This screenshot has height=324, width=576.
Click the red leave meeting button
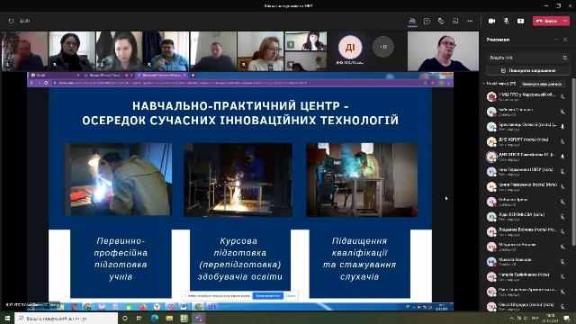(547, 21)
